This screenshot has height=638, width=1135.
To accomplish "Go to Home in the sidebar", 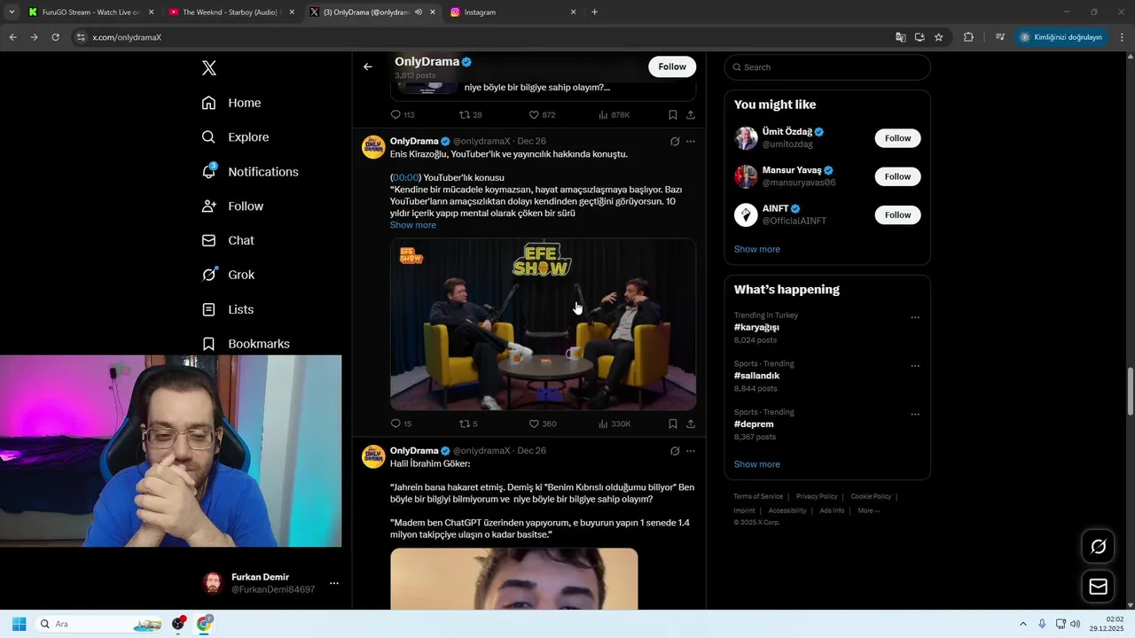I will (x=231, y=103).
